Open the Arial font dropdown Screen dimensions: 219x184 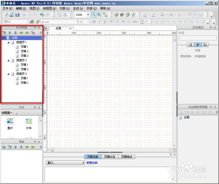point(76,21)
